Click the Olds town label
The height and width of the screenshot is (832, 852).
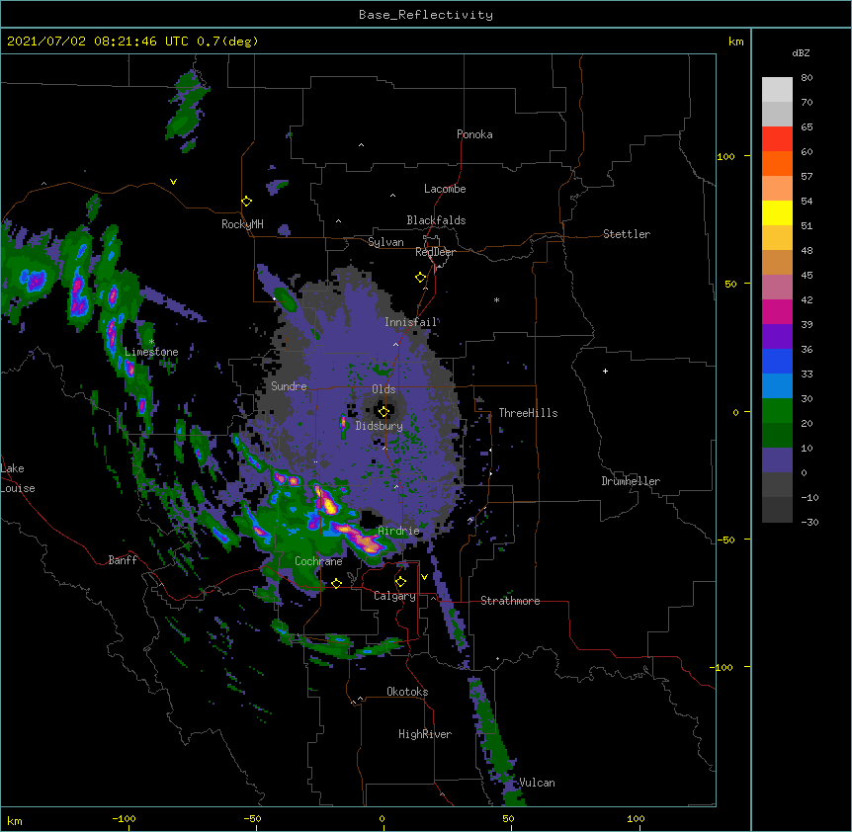pyautogui.click(x=383, y=389)
